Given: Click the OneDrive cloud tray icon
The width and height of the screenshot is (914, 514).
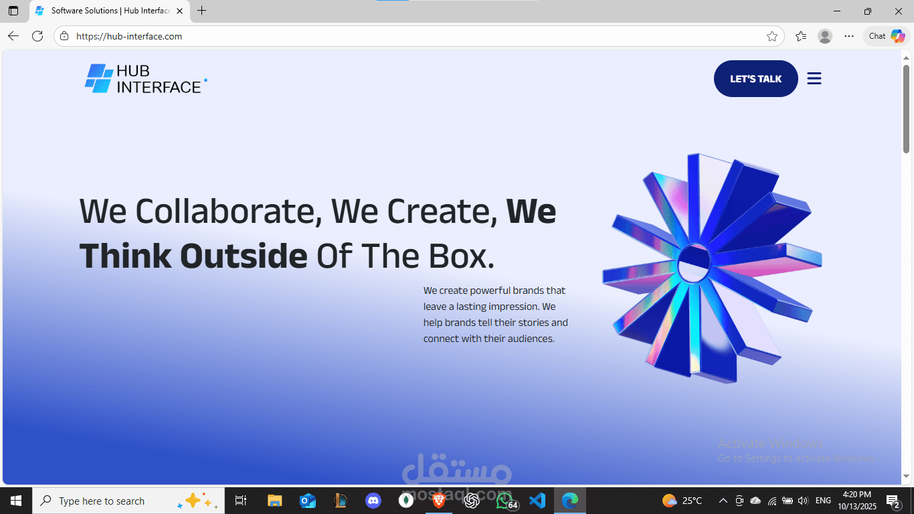Looking at the screenshot, I should pyautogui.click(x=755, y=501).
